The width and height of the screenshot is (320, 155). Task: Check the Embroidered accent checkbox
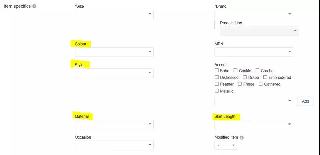point(265,77)
